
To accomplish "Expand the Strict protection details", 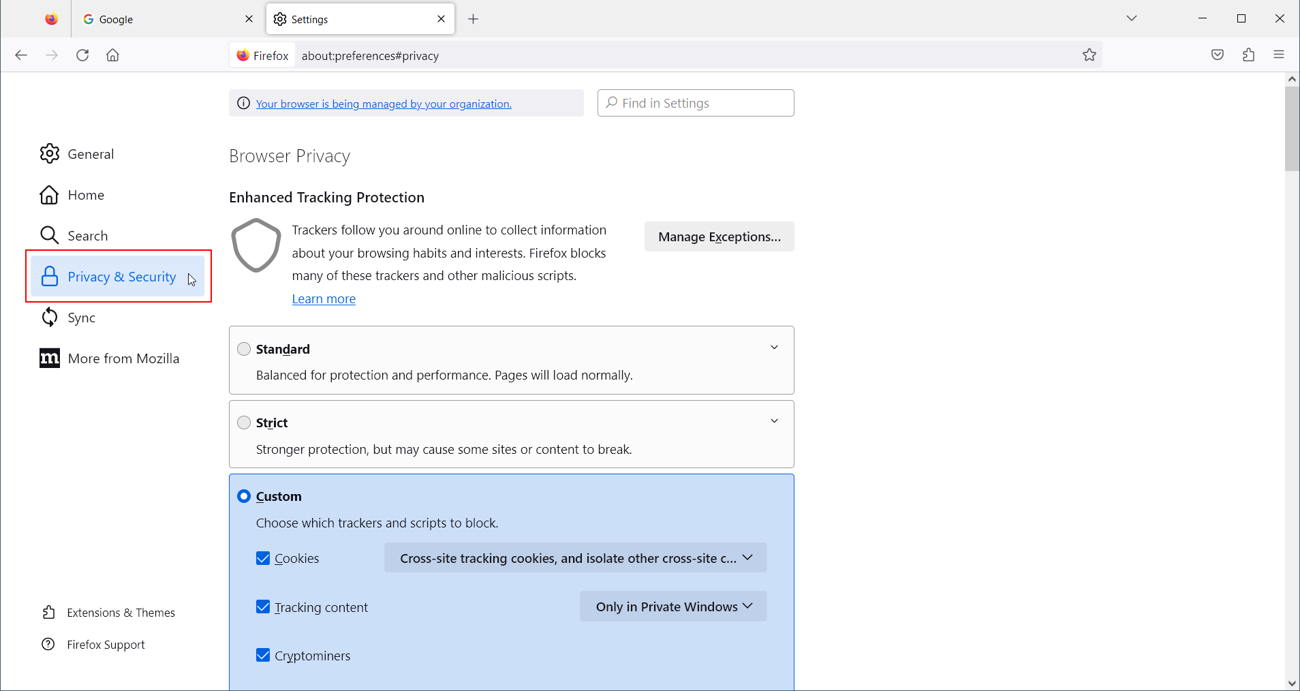I will [774, 421].
